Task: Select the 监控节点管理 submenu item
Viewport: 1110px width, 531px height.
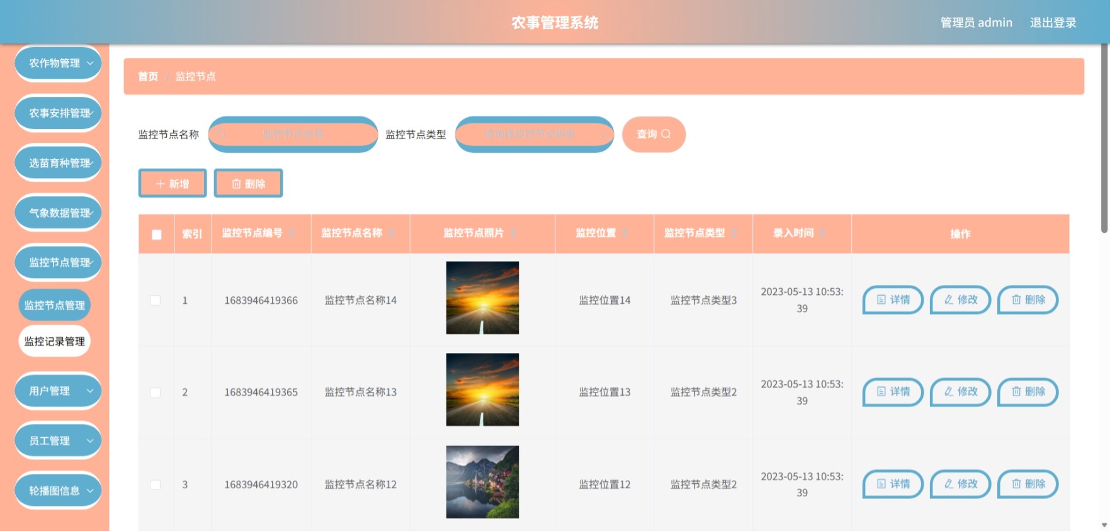Action: (55, 305)
